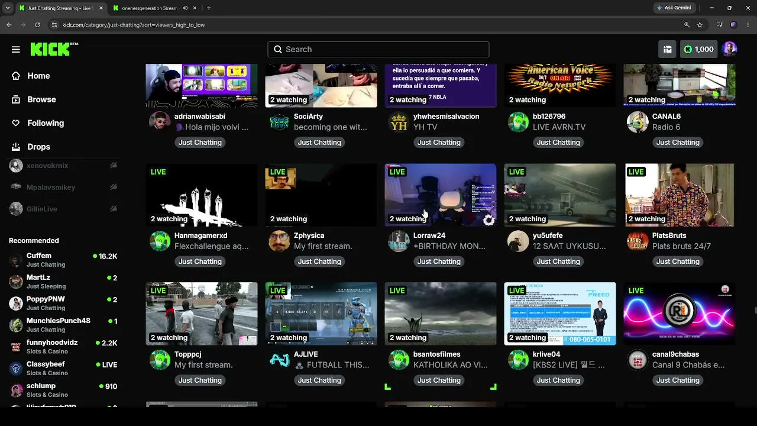Toggle the sidebar hamburger menu
757x426 pixels.
click(x=16, y=50)
